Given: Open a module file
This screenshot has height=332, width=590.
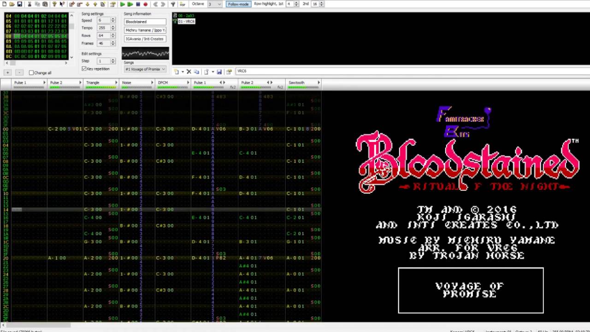Looking at the screenshot, I should [12, 4].
